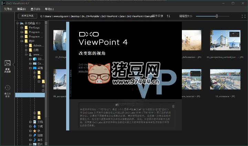Click the 音乐 music note icon

pyautogui.click(x=35, y=140)
